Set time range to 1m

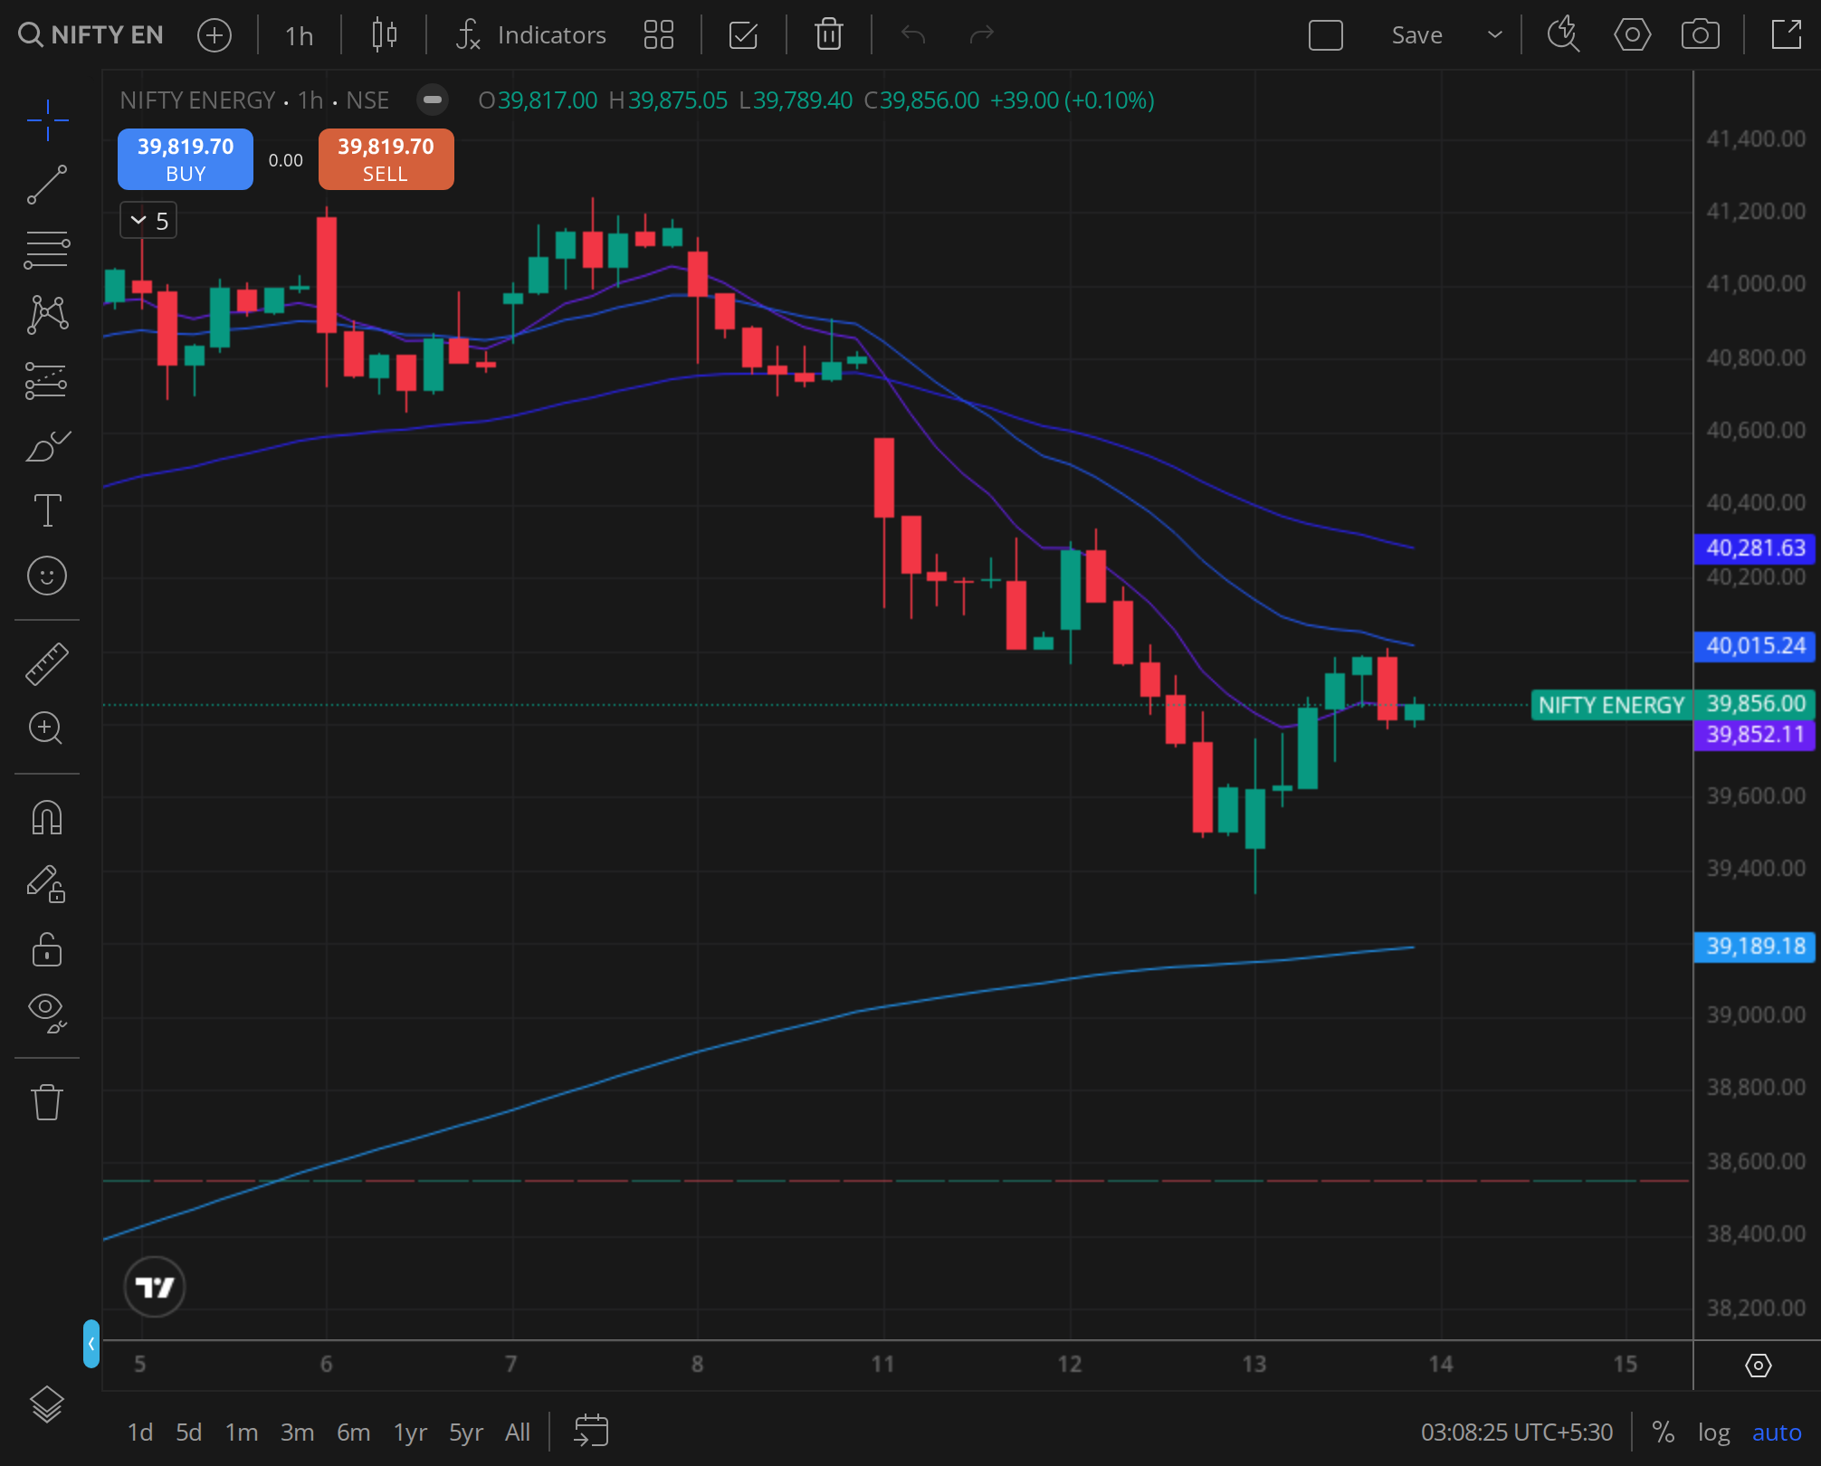tap(242, 1432)
